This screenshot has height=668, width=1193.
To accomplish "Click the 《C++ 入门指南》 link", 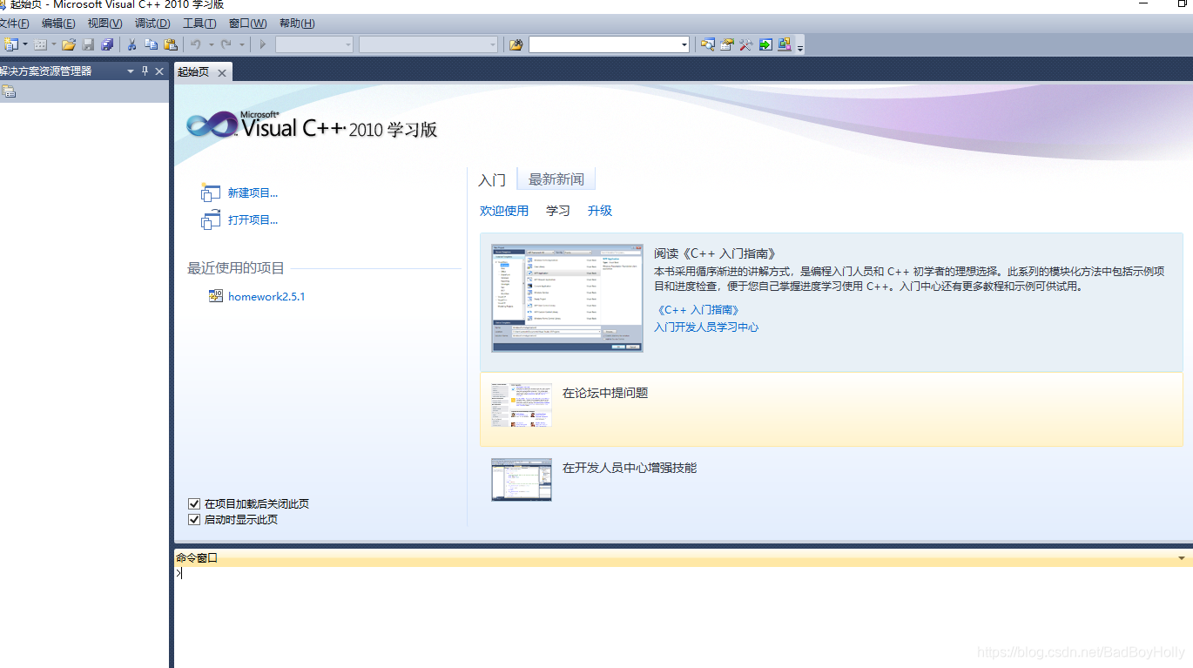I will tap(698, 310).
